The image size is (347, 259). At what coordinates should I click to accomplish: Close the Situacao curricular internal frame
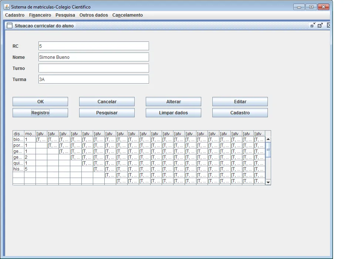pos(329,26)
